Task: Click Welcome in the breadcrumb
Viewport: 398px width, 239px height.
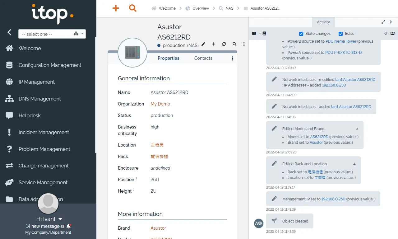Action: [x=167, y=8]
